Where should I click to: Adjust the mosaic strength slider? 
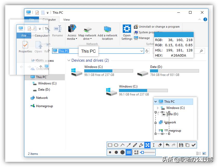pyautogui.click(x=142, y=153)
